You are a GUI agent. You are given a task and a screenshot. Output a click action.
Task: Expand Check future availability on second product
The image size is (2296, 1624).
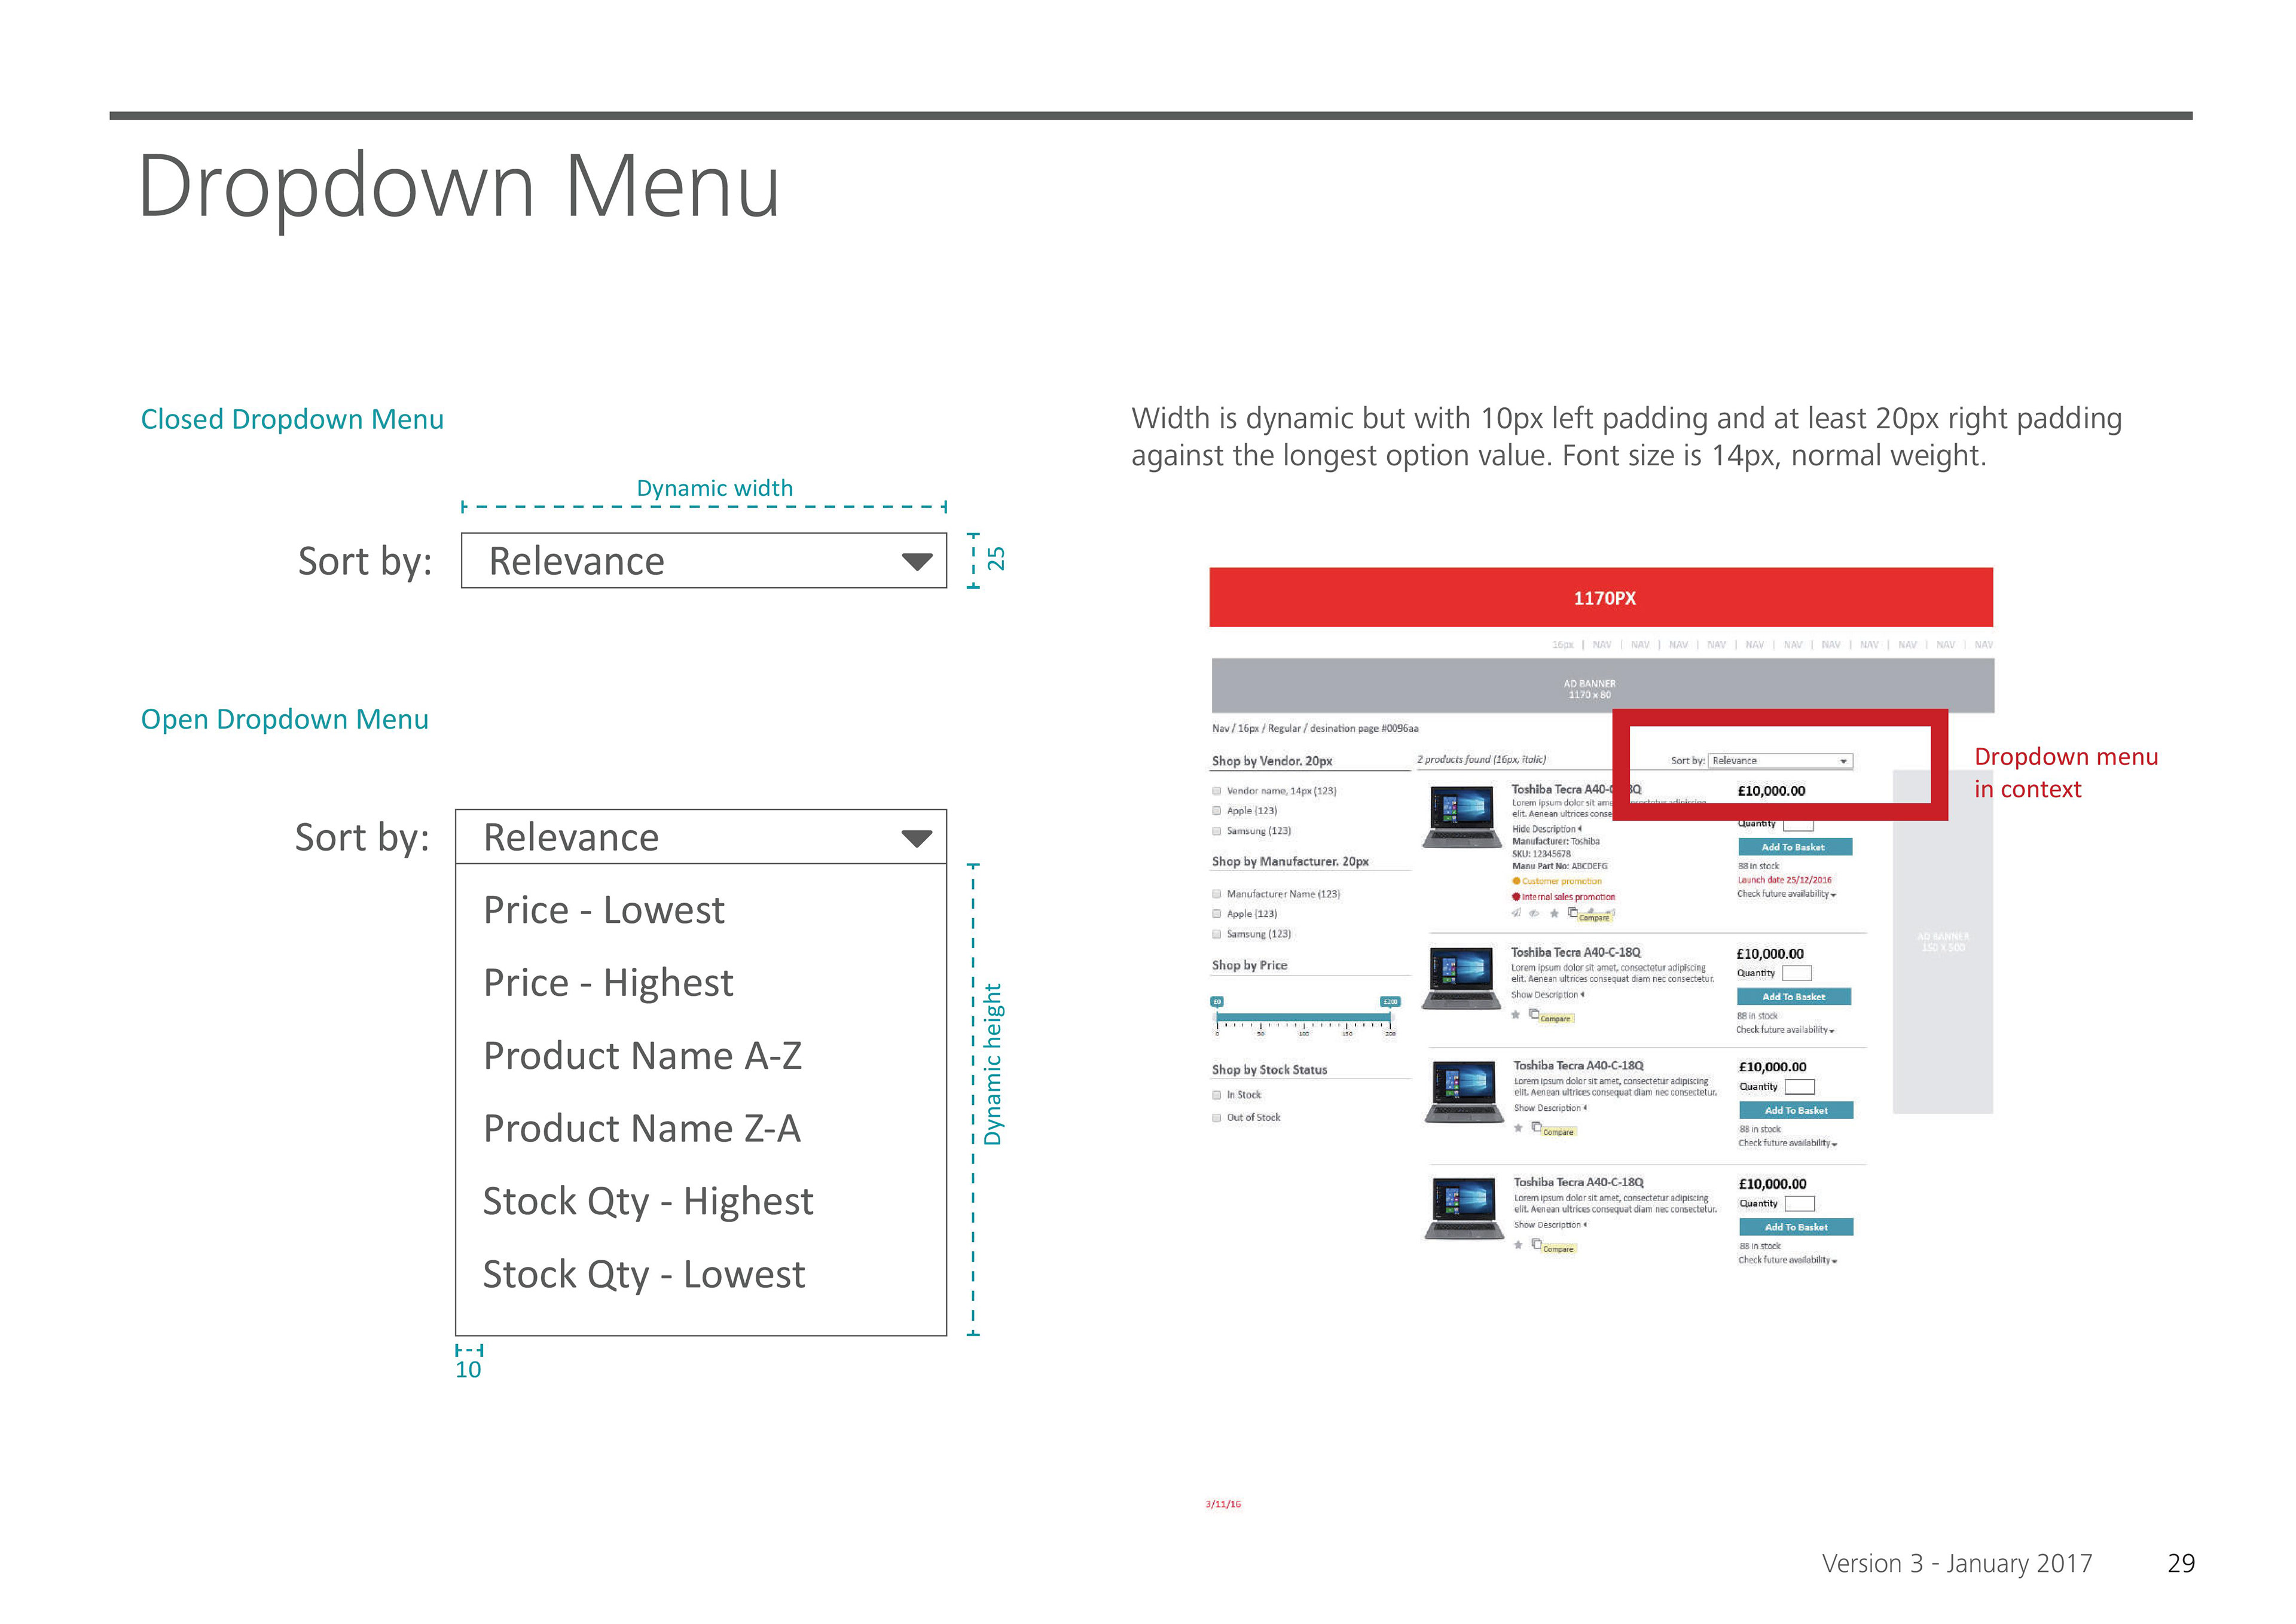pos(1785,1029)
